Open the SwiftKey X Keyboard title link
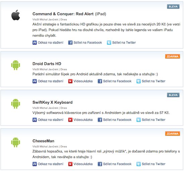Viewport: 184px width, 171px height. [x=53, y=102]
